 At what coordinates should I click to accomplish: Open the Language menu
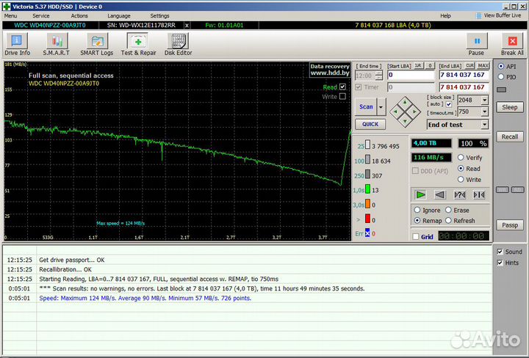[118, 15]
